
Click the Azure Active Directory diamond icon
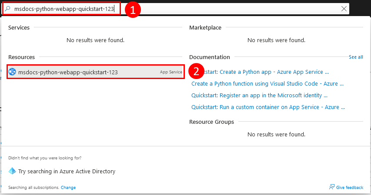12,171
